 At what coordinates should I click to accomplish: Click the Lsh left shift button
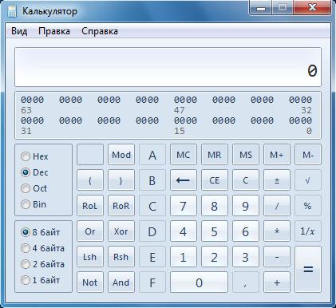pos(90,257)
